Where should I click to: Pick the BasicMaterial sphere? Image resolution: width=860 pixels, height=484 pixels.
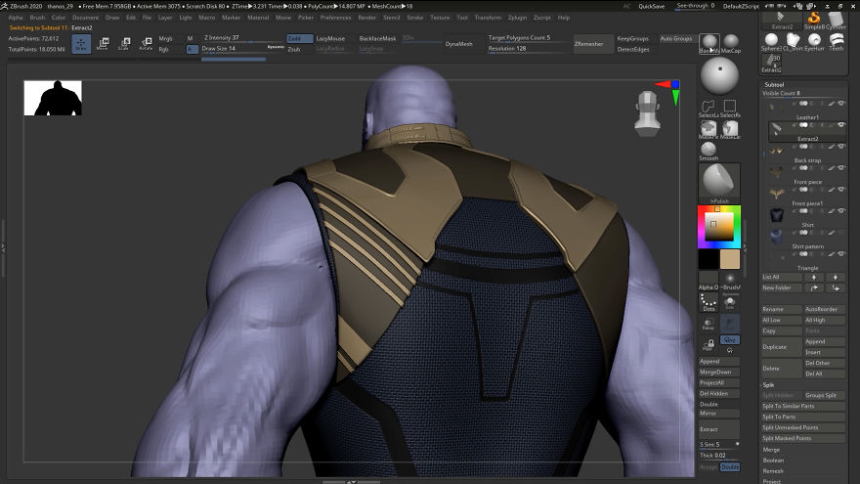pyautogui.click(x=709, y=43)
